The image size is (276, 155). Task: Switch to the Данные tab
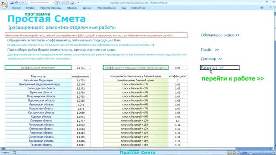(x=87, y=8)
